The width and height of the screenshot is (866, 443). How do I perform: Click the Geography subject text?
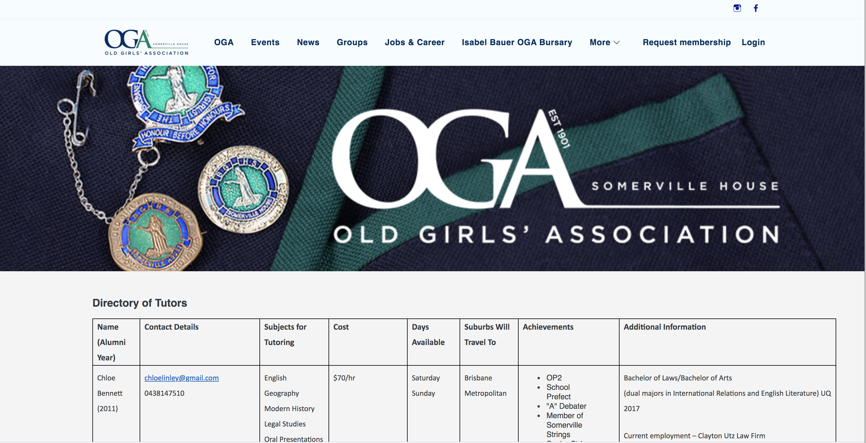[x=281, y=393]
